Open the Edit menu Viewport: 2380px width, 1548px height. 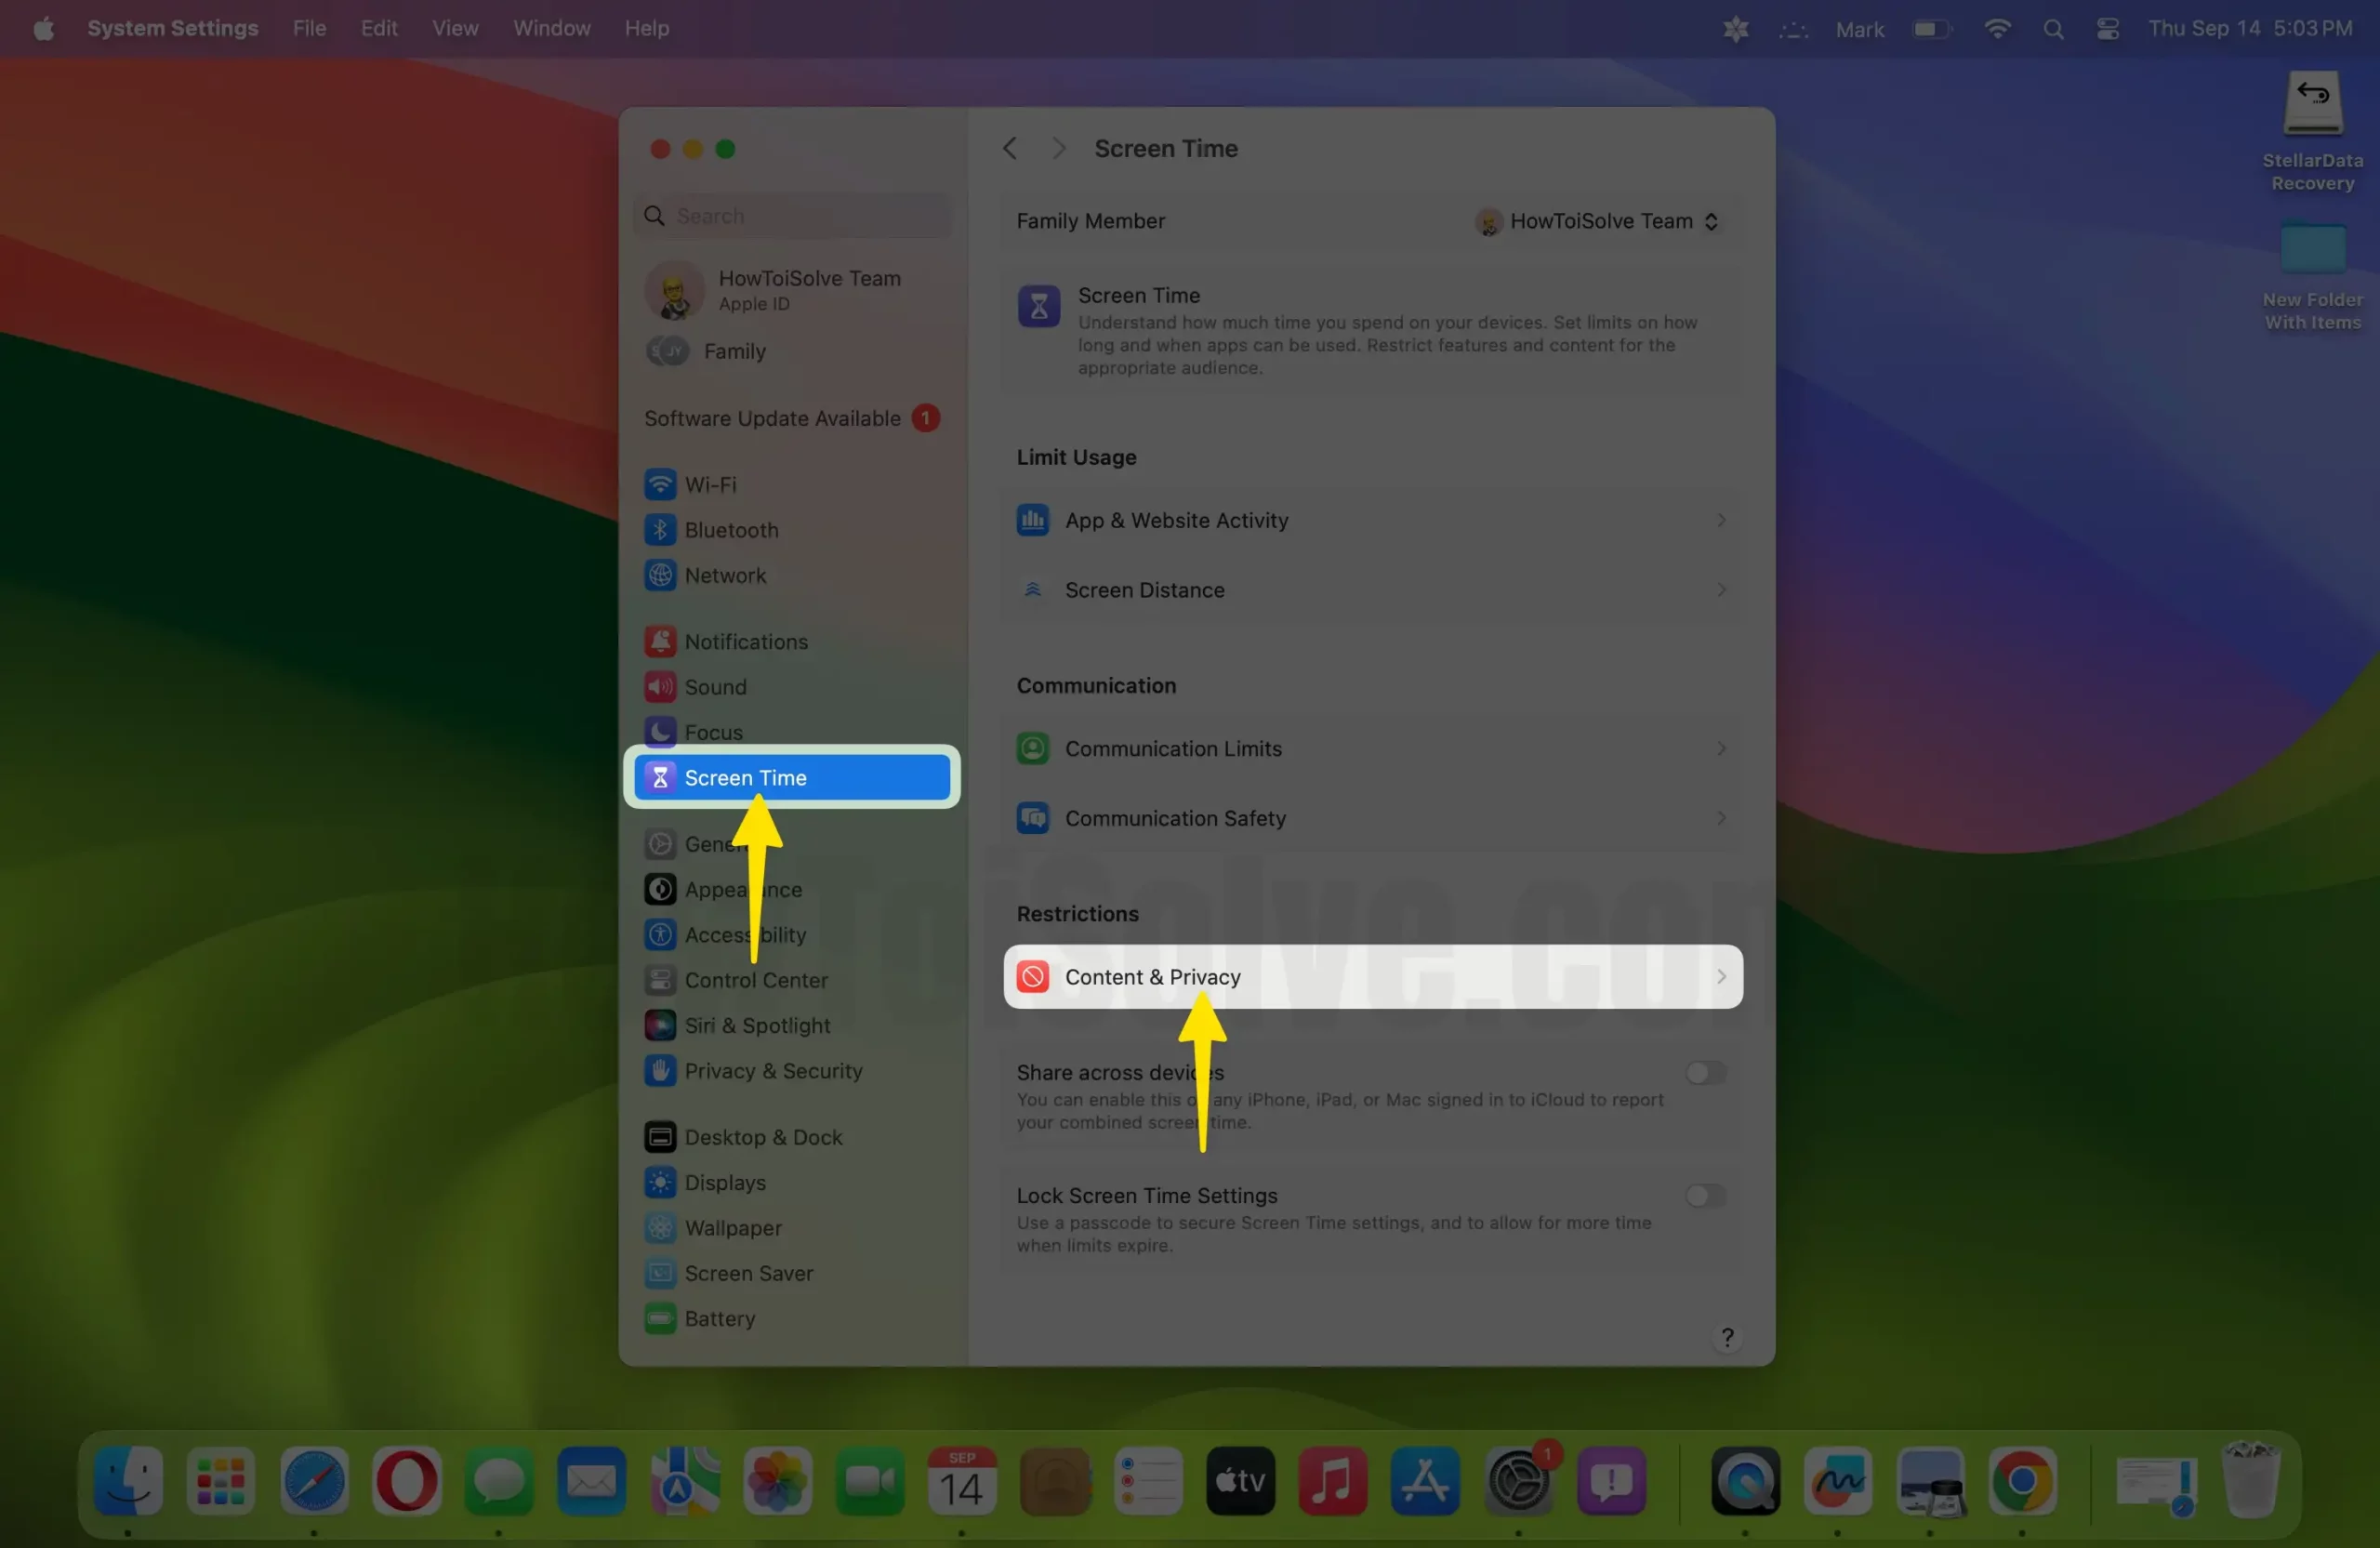(378, 28)
